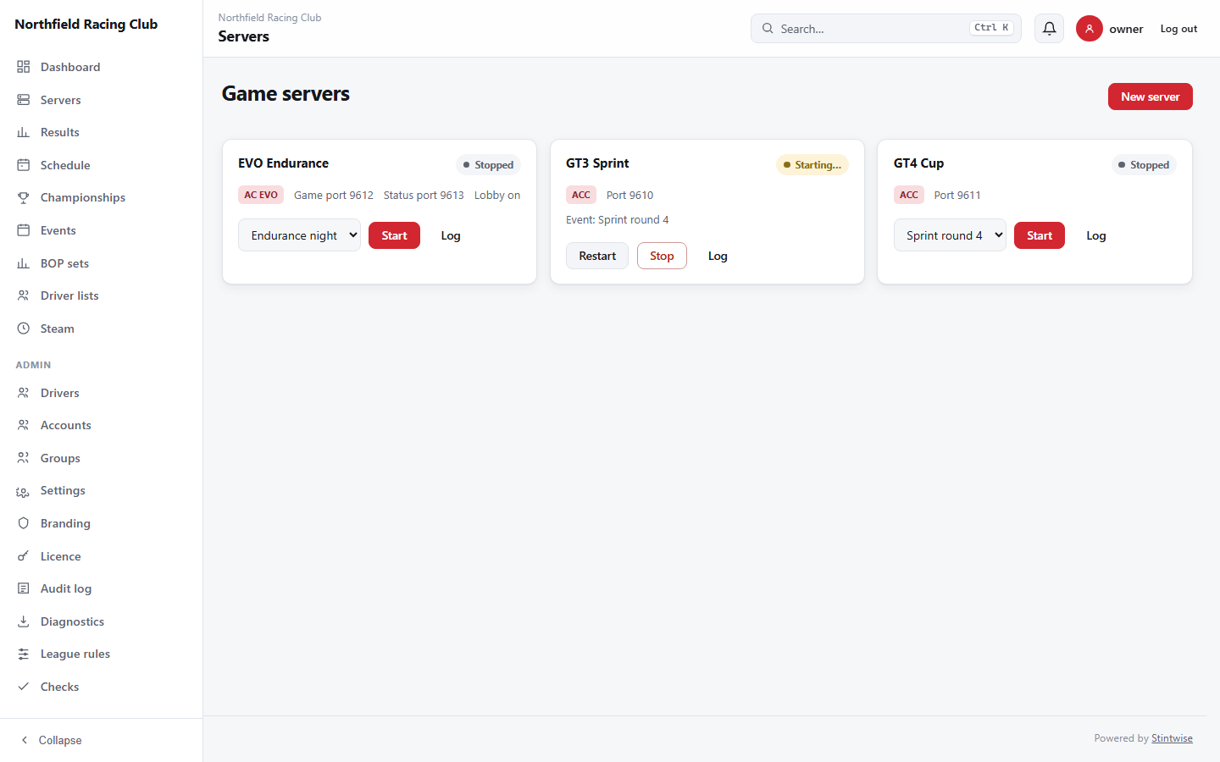
Task: Click the 'Starting...' status badge
Action: click(812, 165)
